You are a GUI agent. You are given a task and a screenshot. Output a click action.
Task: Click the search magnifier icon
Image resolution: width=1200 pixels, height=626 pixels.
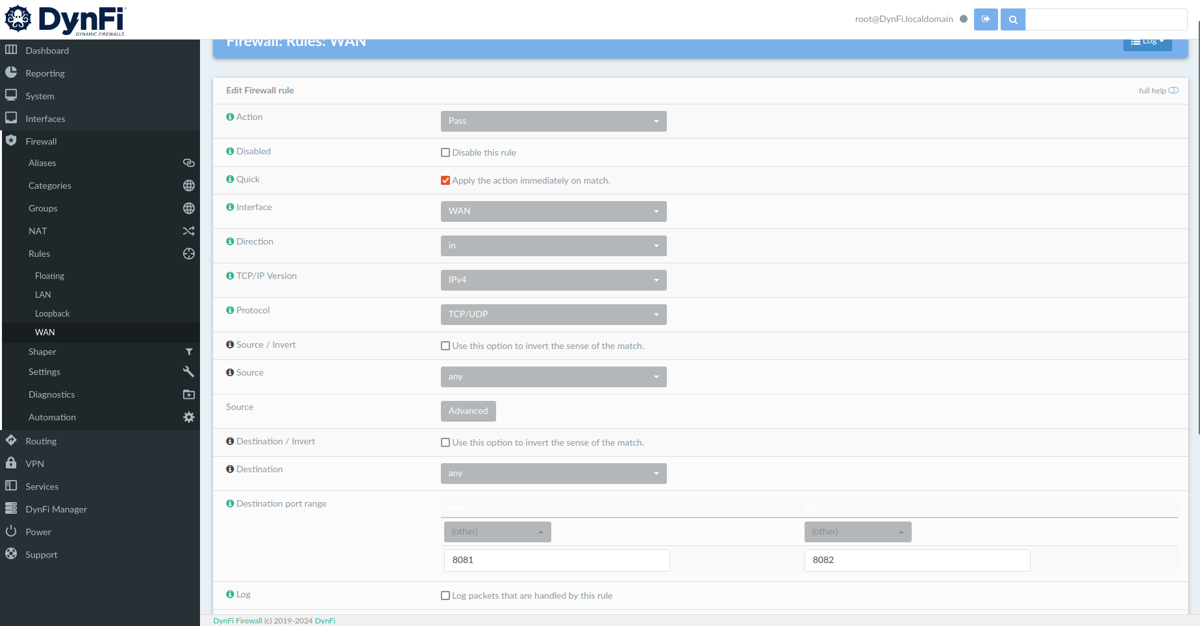pyautogui.click(x=1013, y=19)
